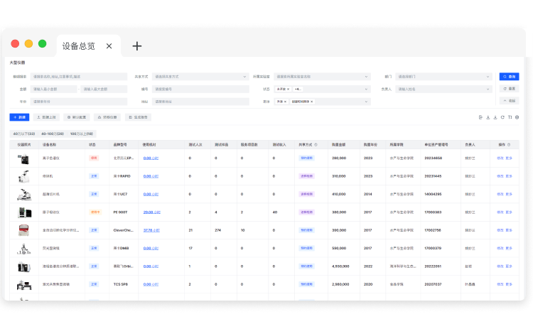Viewport: 533px width, 329px height.
Task: Select the 40万以下 price range tab
Action: tap(25, 133)
